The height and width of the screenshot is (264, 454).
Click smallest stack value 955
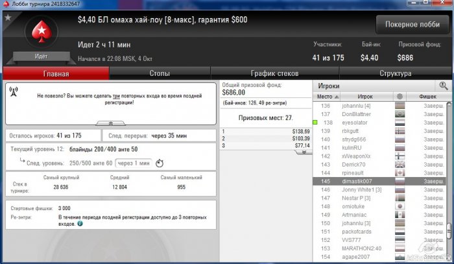[x=181, y=187]
